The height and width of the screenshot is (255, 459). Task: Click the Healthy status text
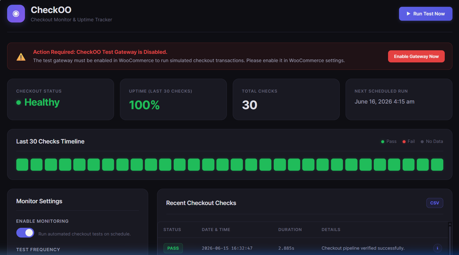pyautogui.click(x=42, y=102)
